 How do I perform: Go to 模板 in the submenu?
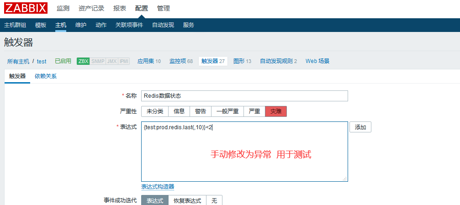pos(41,25)
